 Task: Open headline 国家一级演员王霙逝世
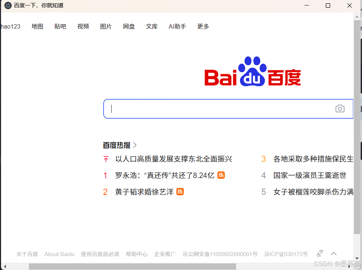point(310,175)
